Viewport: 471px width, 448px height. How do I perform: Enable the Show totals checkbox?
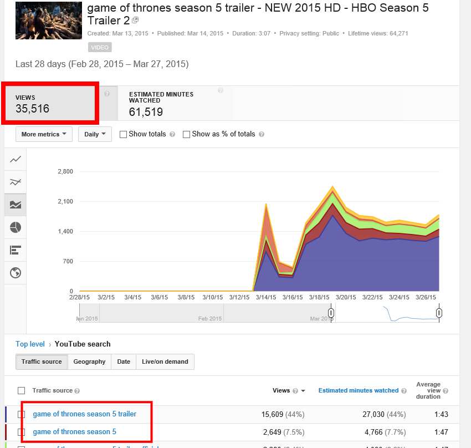click(x=123, y=134)
